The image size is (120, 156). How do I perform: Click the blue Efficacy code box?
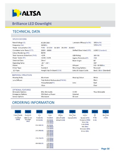(61, 111)
